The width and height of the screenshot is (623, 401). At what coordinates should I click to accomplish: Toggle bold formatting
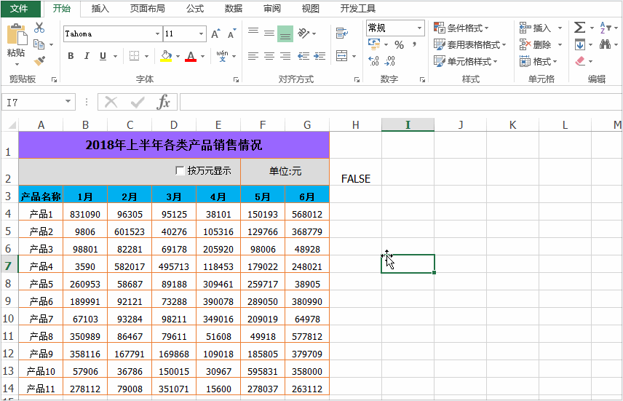click(71, 56)
